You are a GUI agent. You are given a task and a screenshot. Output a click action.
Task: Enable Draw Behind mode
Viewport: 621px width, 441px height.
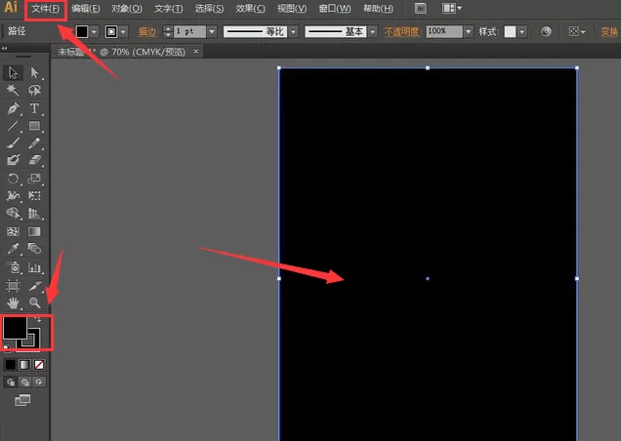[x=25, y=382]
